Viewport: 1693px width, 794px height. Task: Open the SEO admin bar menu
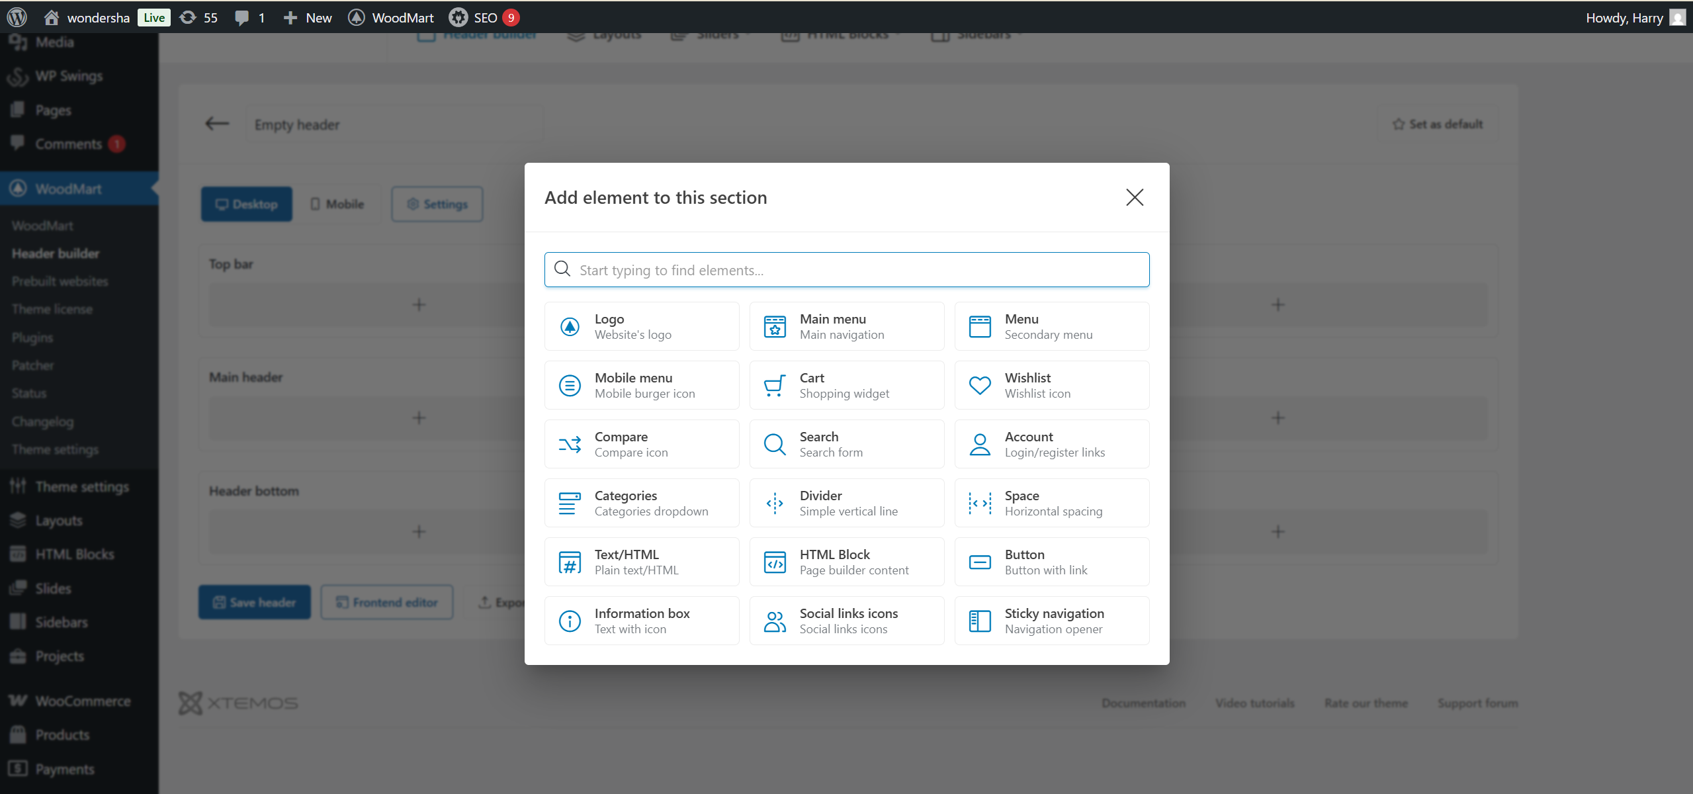click(484, 18)
